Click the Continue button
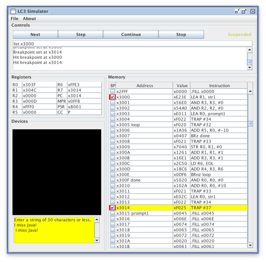The image size is (266, 262). click(131, 34)
